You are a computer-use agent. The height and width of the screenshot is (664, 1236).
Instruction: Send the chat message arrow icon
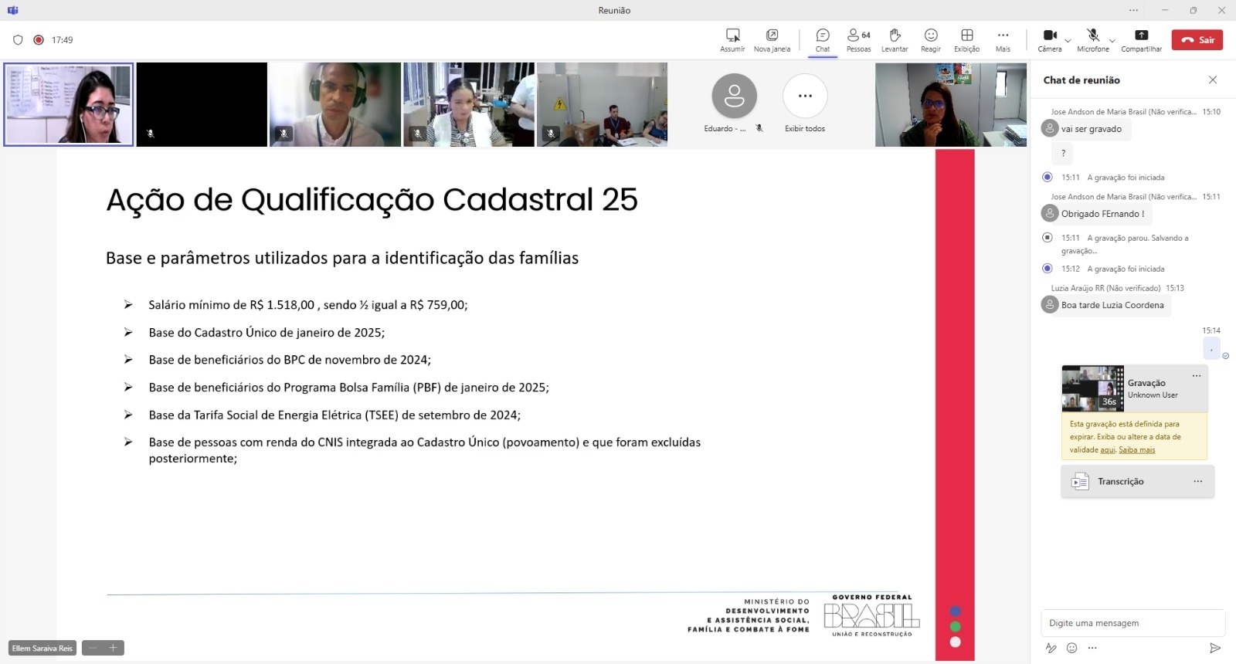tap(1214, 648)
